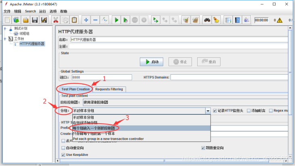Open Function helper list icon
The width and height of the screenshot is (295, 166).
tap(228, 20)
